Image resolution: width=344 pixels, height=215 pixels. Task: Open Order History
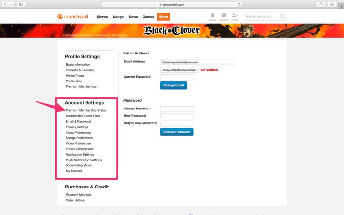coord(75,200)
